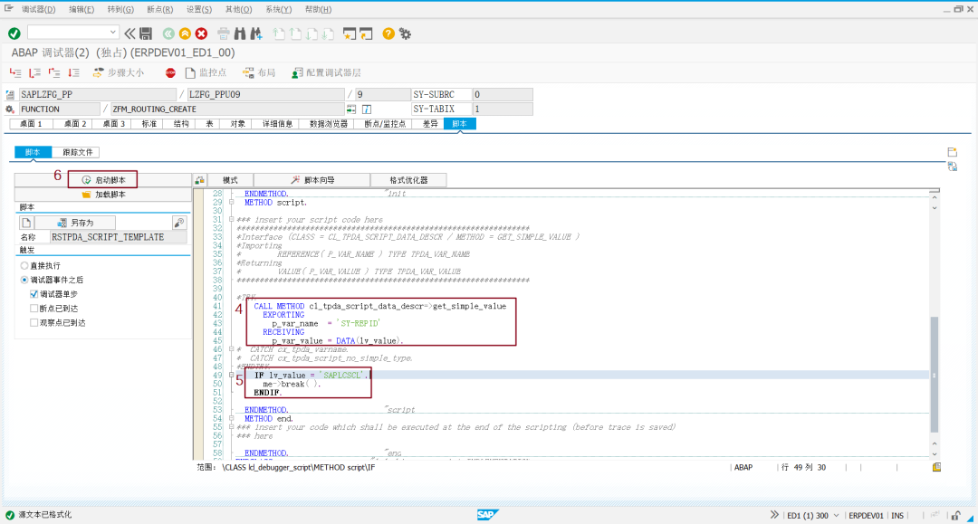The height and width of the screenshot is (524, 978).
Task: Click the ZFM_ROUTING_CREATE field
Action: pos(227,109)
